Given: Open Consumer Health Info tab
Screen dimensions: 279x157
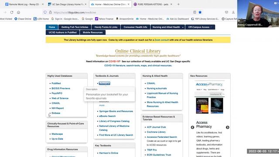Looking at the screenshot, I should point(136,27).
